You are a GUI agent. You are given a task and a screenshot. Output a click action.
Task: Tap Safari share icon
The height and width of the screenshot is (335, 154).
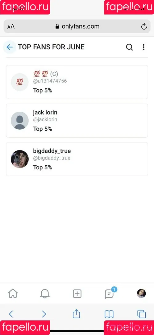(76, 314)
